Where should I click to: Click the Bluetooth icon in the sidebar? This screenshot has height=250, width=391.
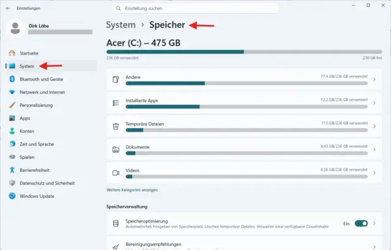[12, 79]
